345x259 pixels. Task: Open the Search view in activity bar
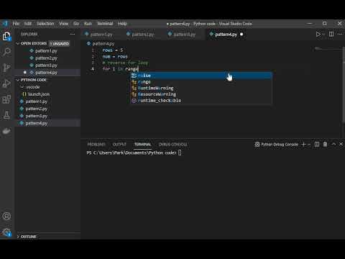6,52
